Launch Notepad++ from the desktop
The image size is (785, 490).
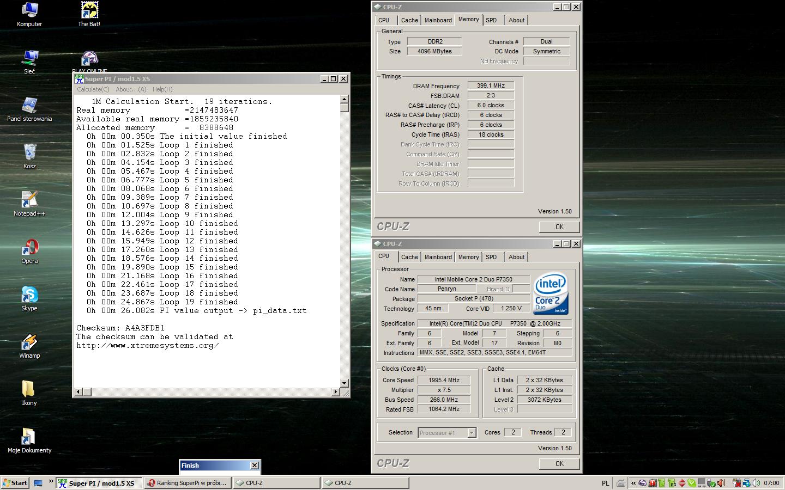[x=29, y=200]
